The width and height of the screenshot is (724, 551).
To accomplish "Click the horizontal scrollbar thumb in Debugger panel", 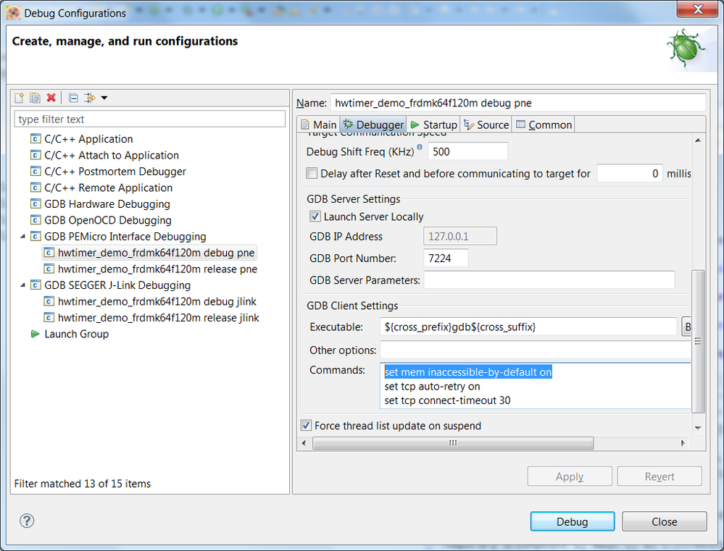I will [454, 443].
